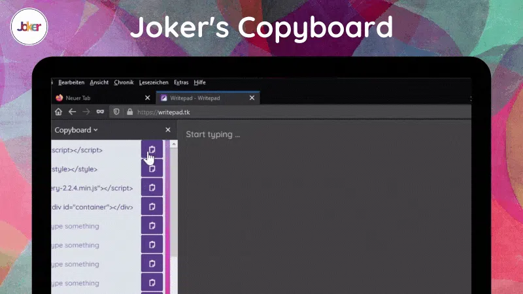Open tracking protection shield info
Viewport: 523px width, 294px height.
116,112
